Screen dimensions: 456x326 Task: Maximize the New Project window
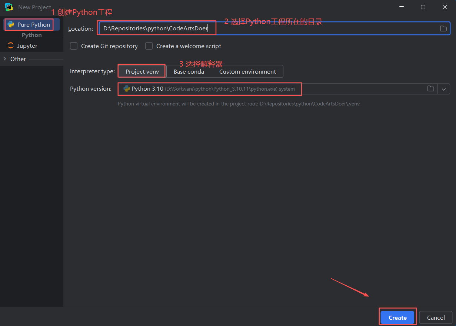click(423, 7)
